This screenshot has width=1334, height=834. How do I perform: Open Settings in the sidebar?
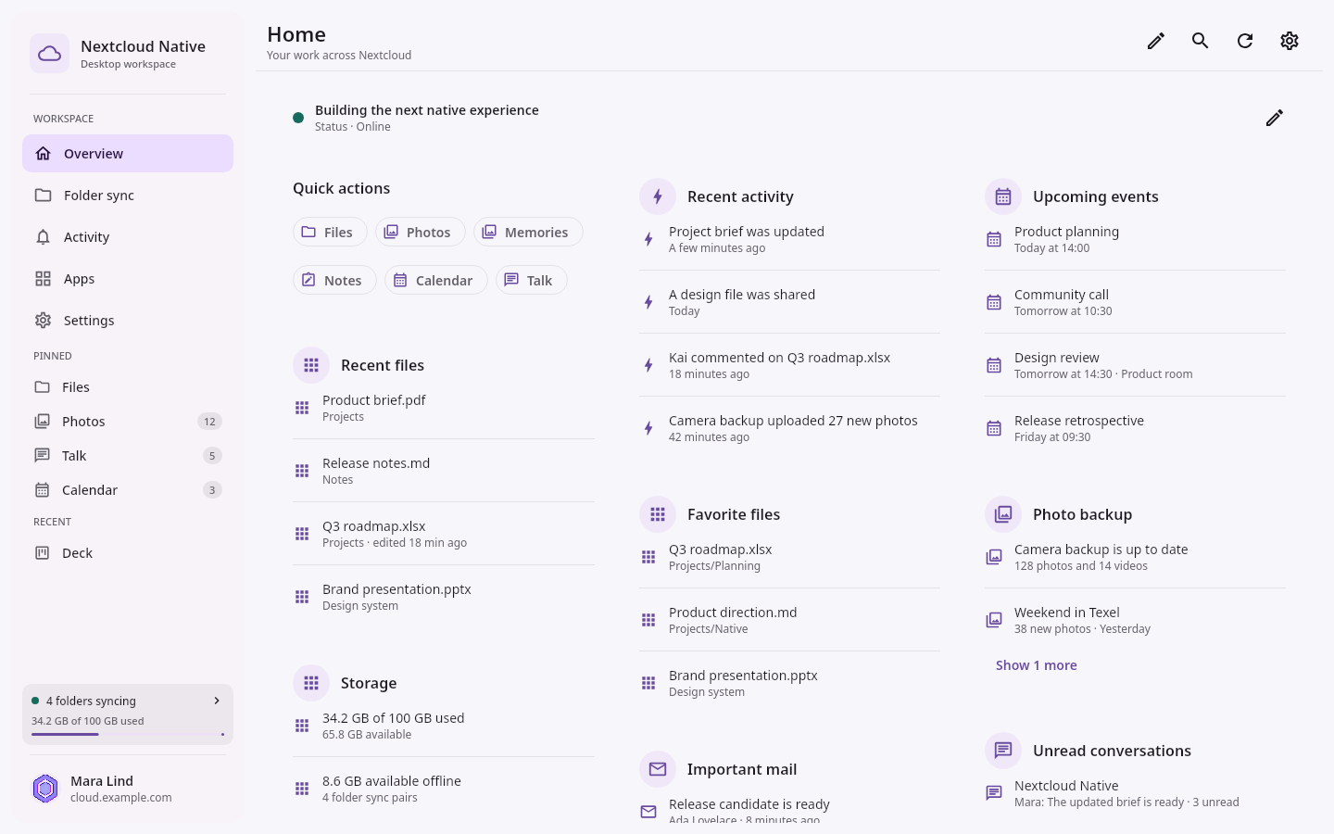point(128,321)
